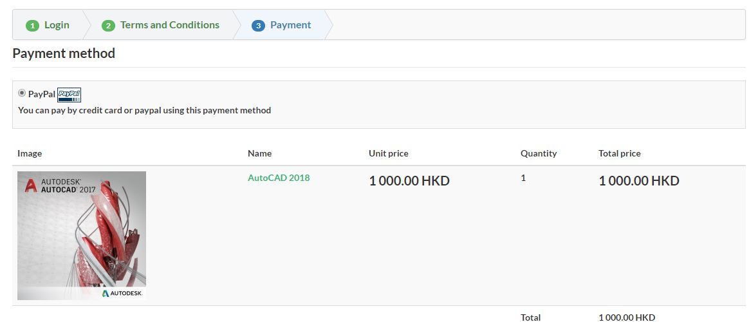Viewport: 751px width, 322px height.
Task: Go back to the Login step
Action: pos(57,25)
